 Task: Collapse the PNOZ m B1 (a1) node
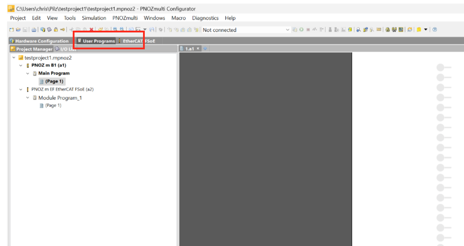click(x=21, y=65)
